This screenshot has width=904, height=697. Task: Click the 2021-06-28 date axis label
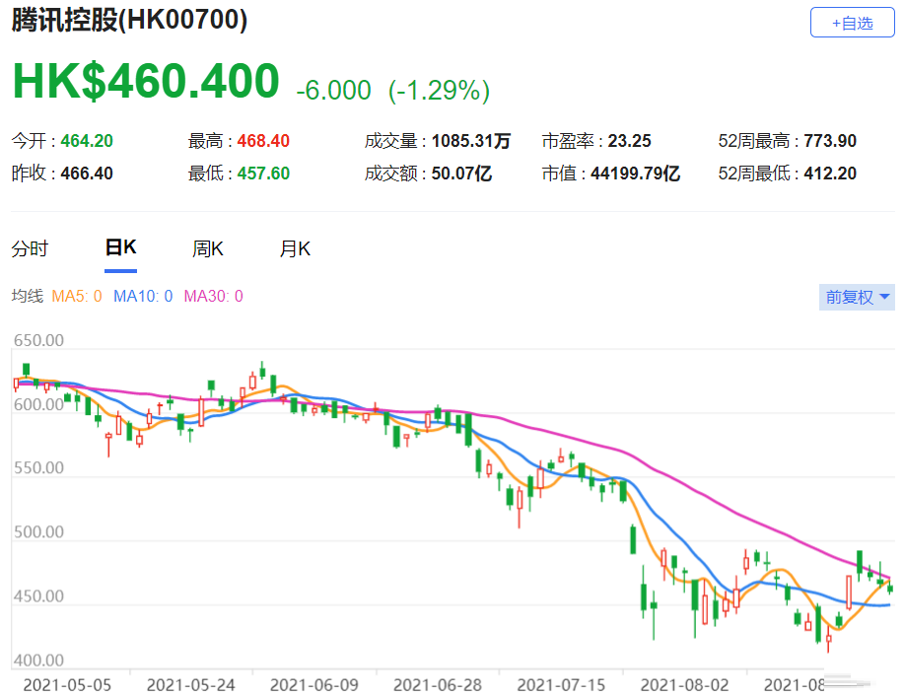tap(438, 685)
